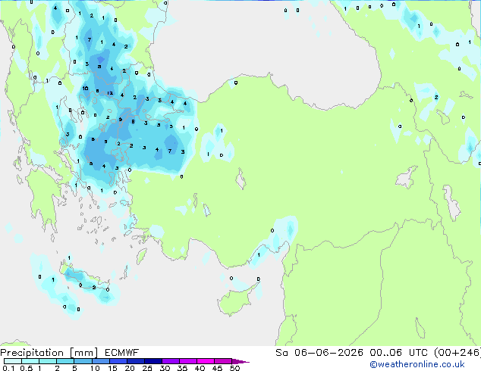Select the legend swatch between 1 and 2

click(x=48, y=361)
